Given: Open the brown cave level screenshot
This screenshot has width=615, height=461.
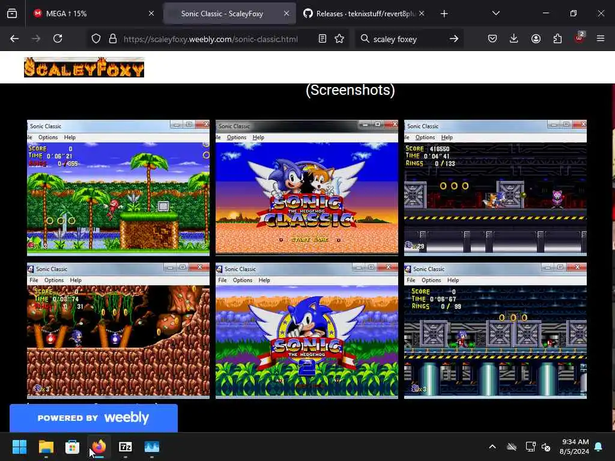Looking at the screenshot, I should point(118,331).
